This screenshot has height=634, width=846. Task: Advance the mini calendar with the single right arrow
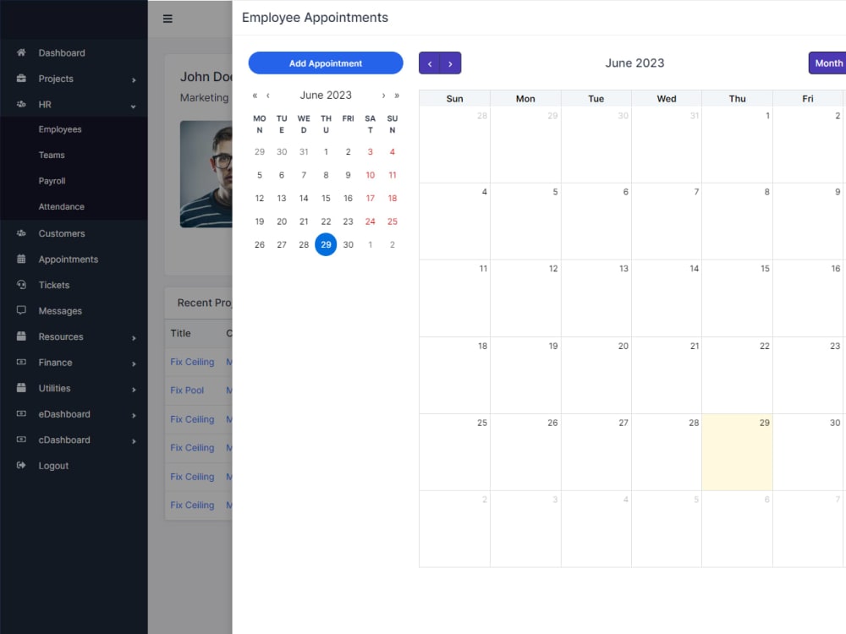383,96
